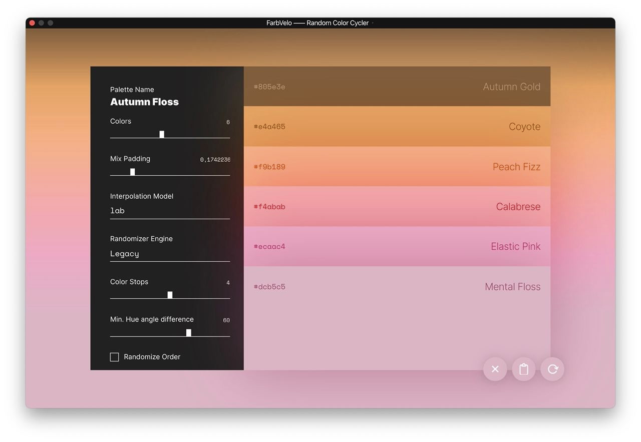The image size is (641, 442).
Task: Click the refresh palette round button
Action: coord(552,369)
